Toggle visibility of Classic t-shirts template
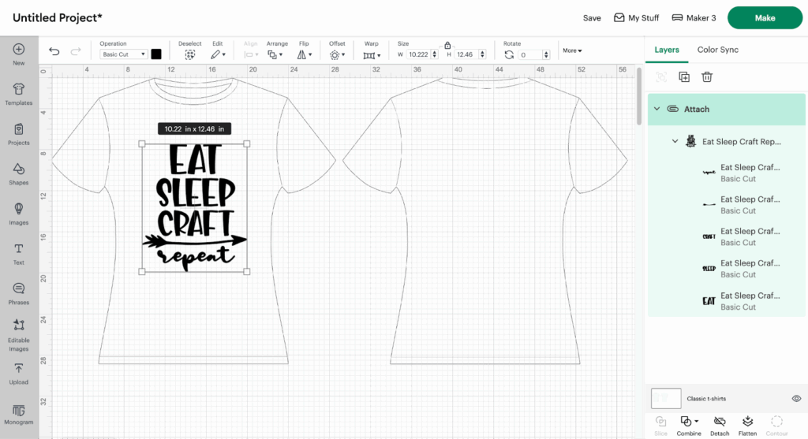Image resolution: width=808 pixels, height=439 pixels. (x=796, y=399)
